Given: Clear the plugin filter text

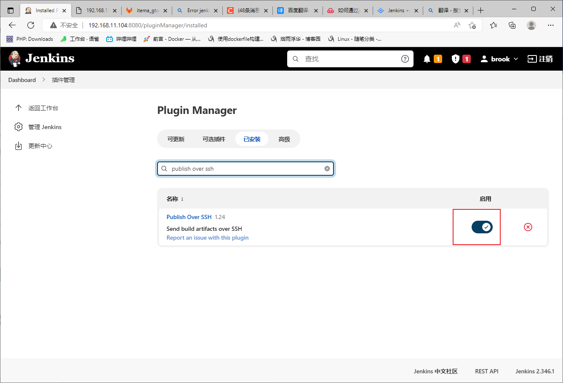Looking at the screenshot, I should 327,169.
